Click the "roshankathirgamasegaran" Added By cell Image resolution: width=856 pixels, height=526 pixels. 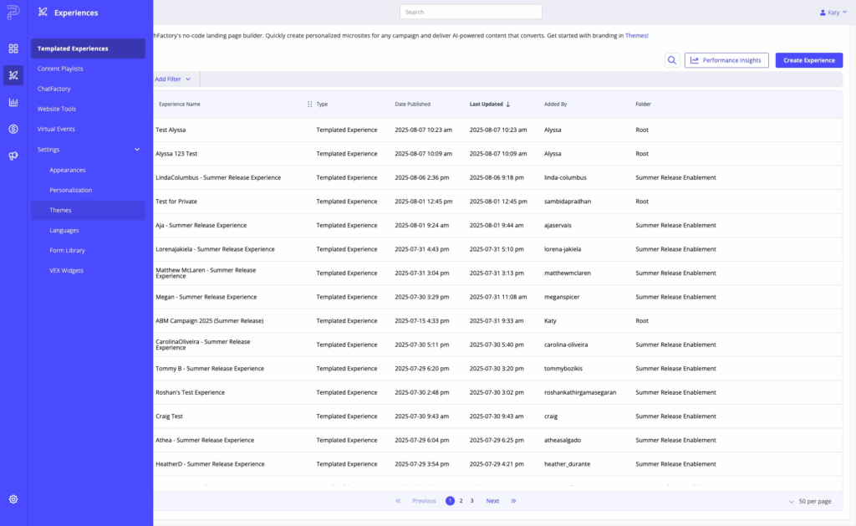click(580, 393)
